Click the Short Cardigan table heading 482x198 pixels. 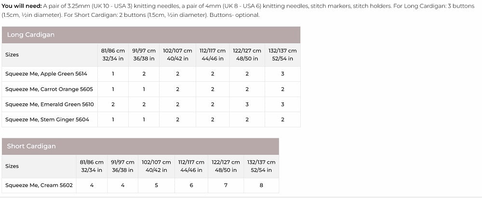pos(31,147)
